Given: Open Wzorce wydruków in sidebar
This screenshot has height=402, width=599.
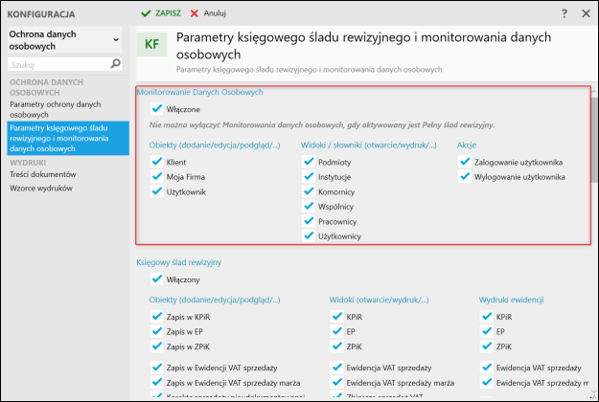Looking at the screenshot, I should pyautogui.click(x=40, y=188).
